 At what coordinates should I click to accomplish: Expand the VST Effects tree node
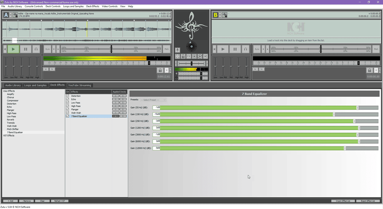click(x=9, y=136)
